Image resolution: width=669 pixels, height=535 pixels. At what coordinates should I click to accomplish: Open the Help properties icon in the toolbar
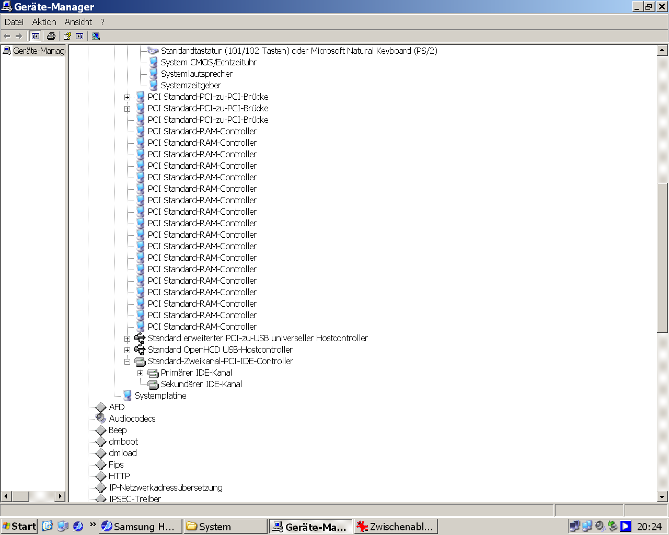[x=66, y=36]
